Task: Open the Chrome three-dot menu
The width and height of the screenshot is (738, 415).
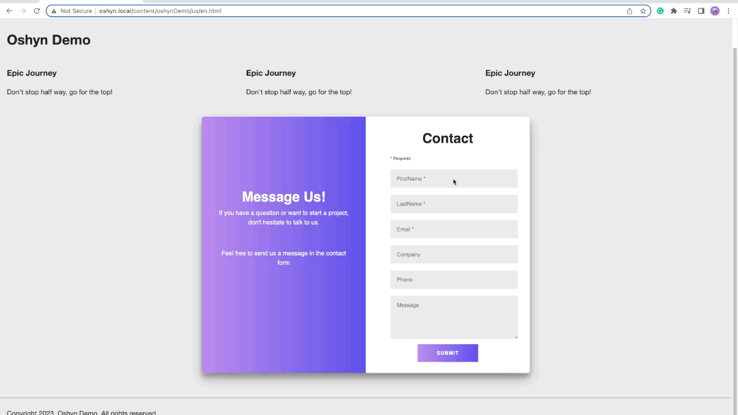Action: pyautogui.click(x=728, y=11)
